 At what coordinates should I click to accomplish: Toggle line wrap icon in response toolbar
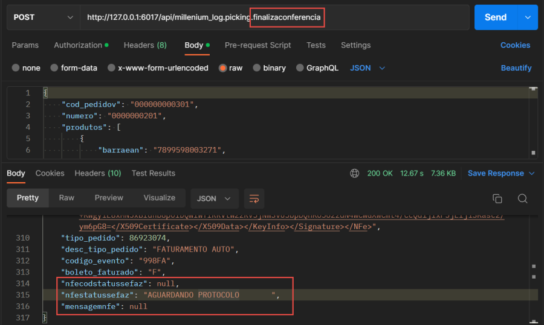(254, 198)
